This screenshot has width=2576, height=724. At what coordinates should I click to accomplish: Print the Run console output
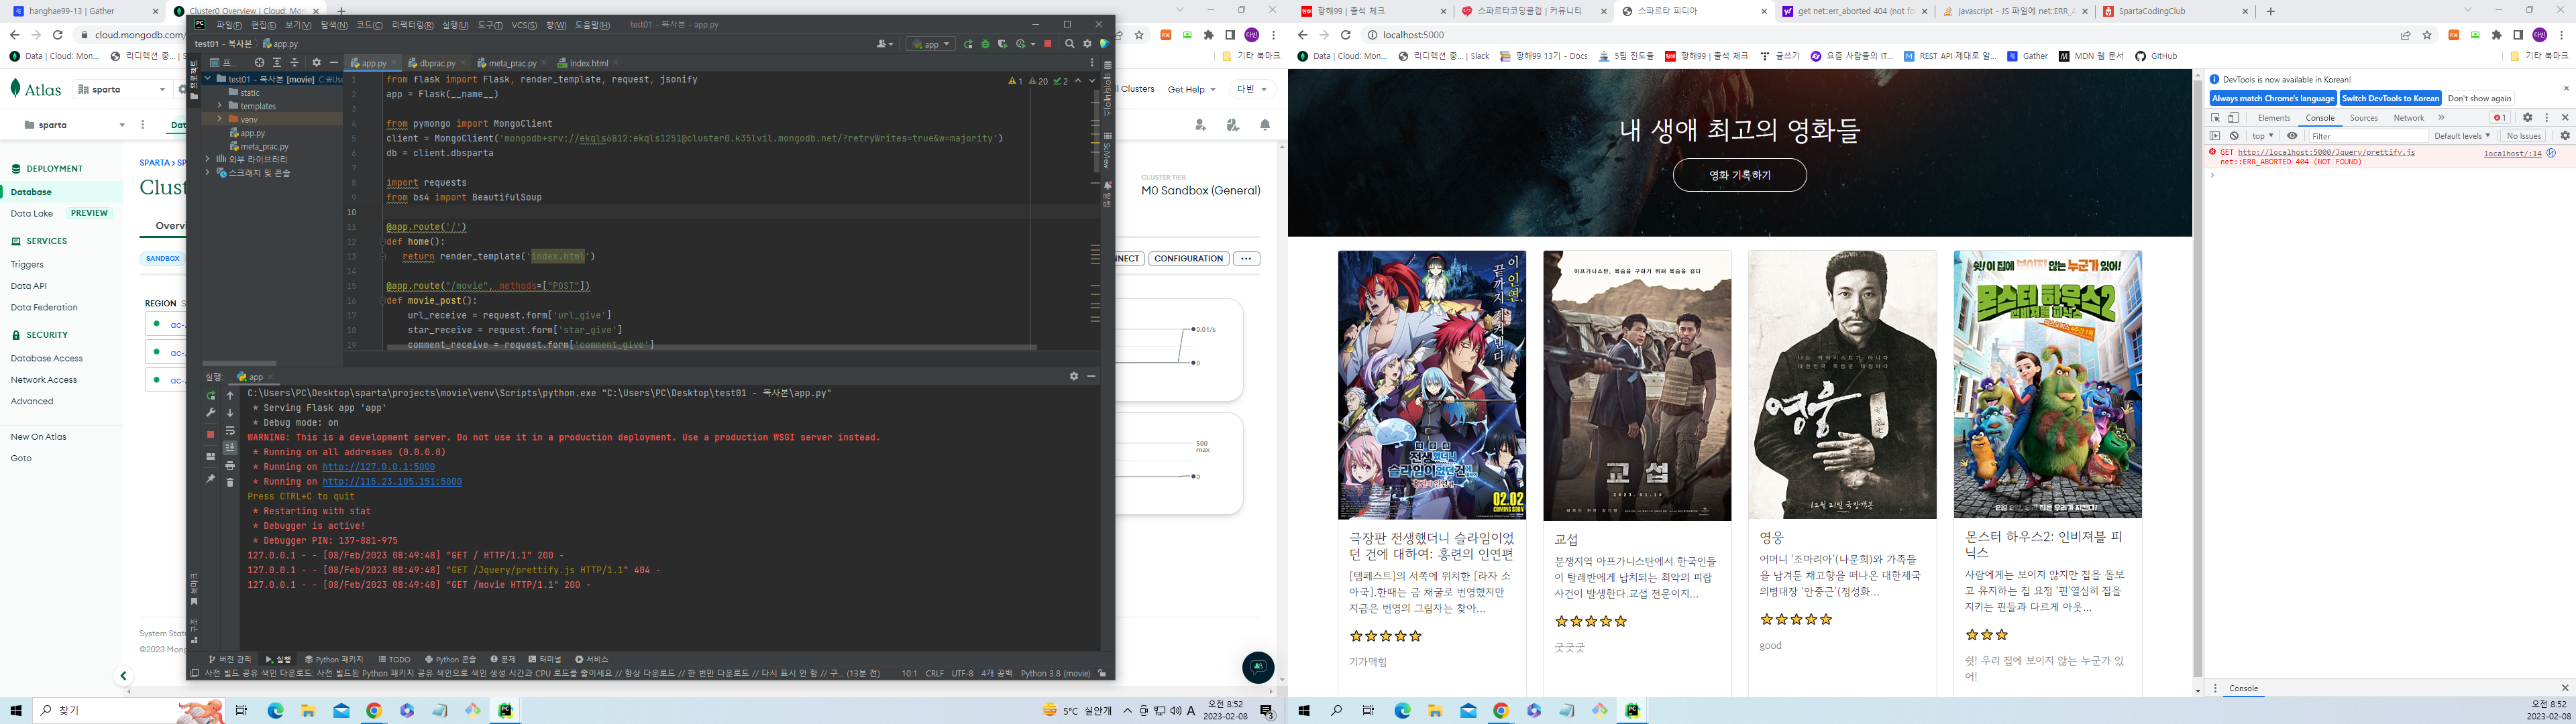click(x=230, y=466)
